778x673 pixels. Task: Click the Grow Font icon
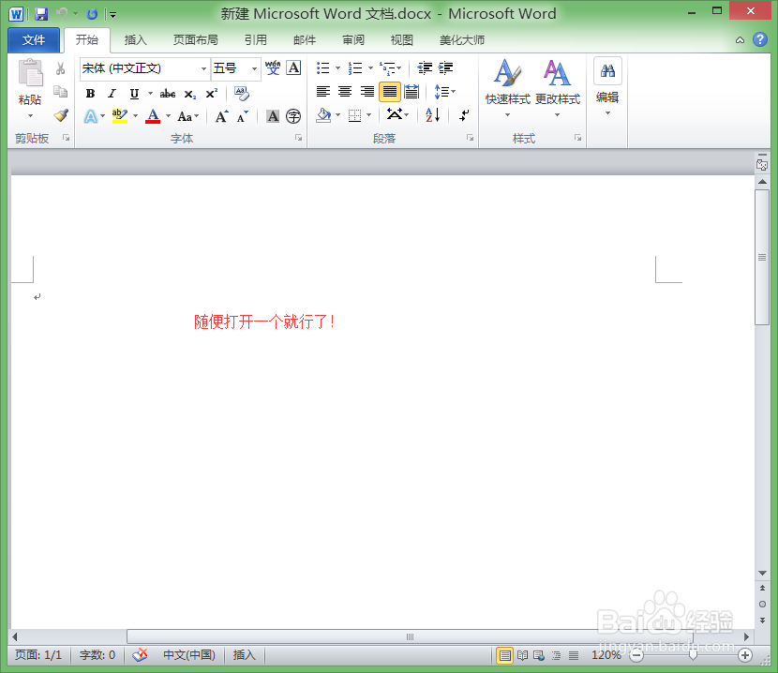pyautogui.click(x=221, y=116)
